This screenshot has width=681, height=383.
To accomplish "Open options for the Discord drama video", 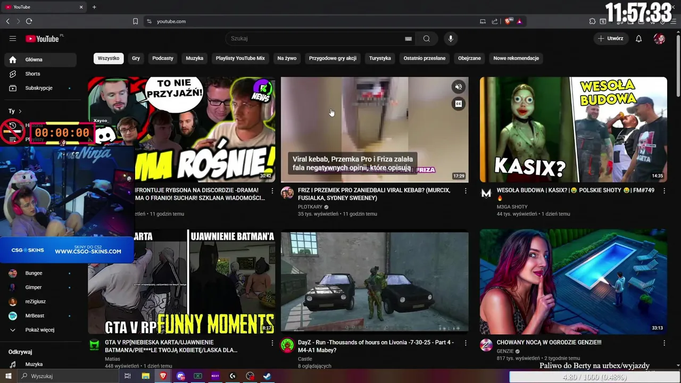I will coord(272,190).
